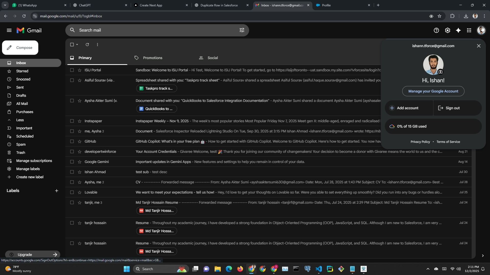Star the Instapaper email

click(80, 121)
